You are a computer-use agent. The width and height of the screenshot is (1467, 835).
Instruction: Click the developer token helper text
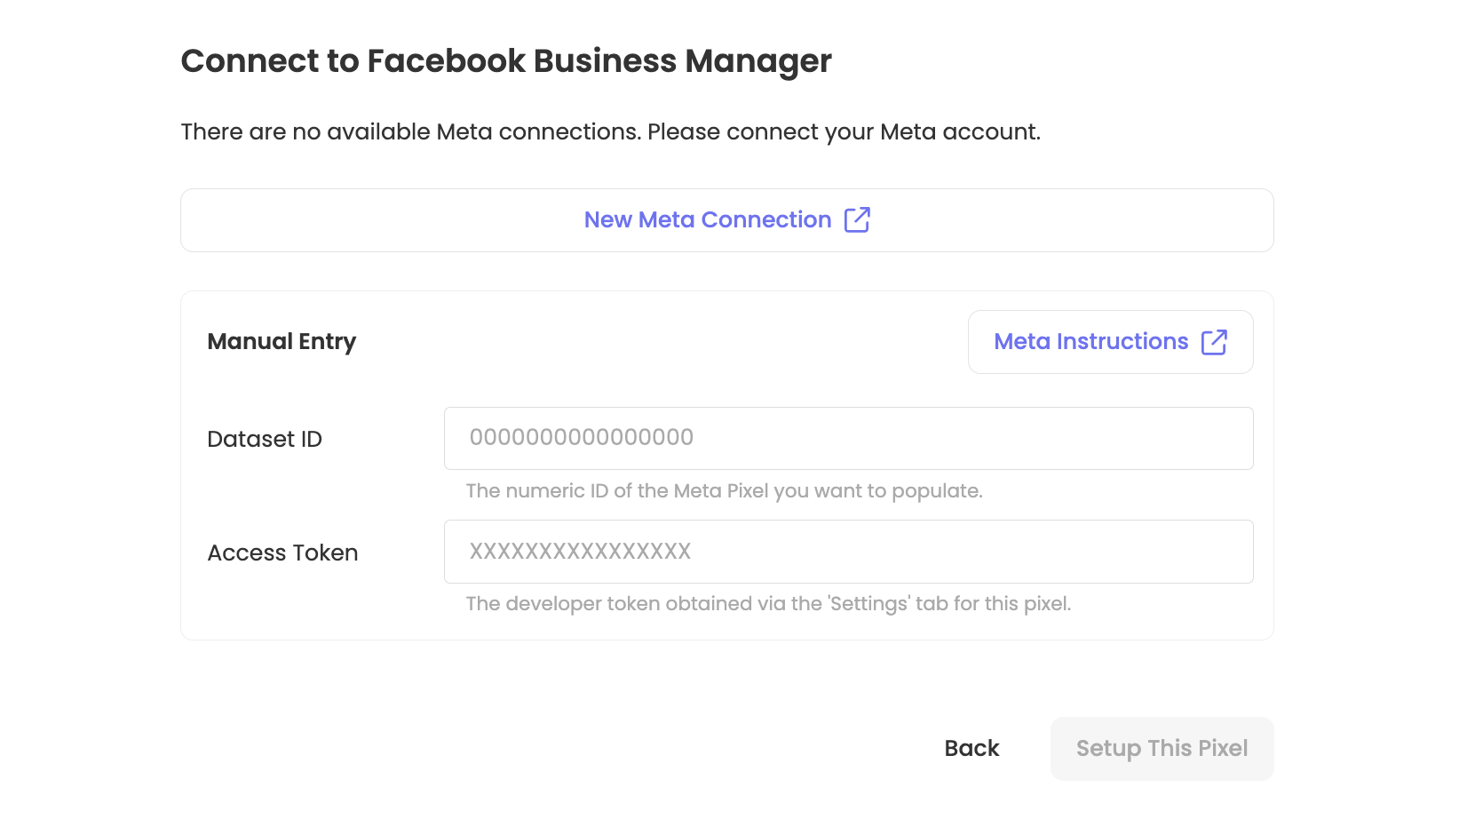pos(768,604)
